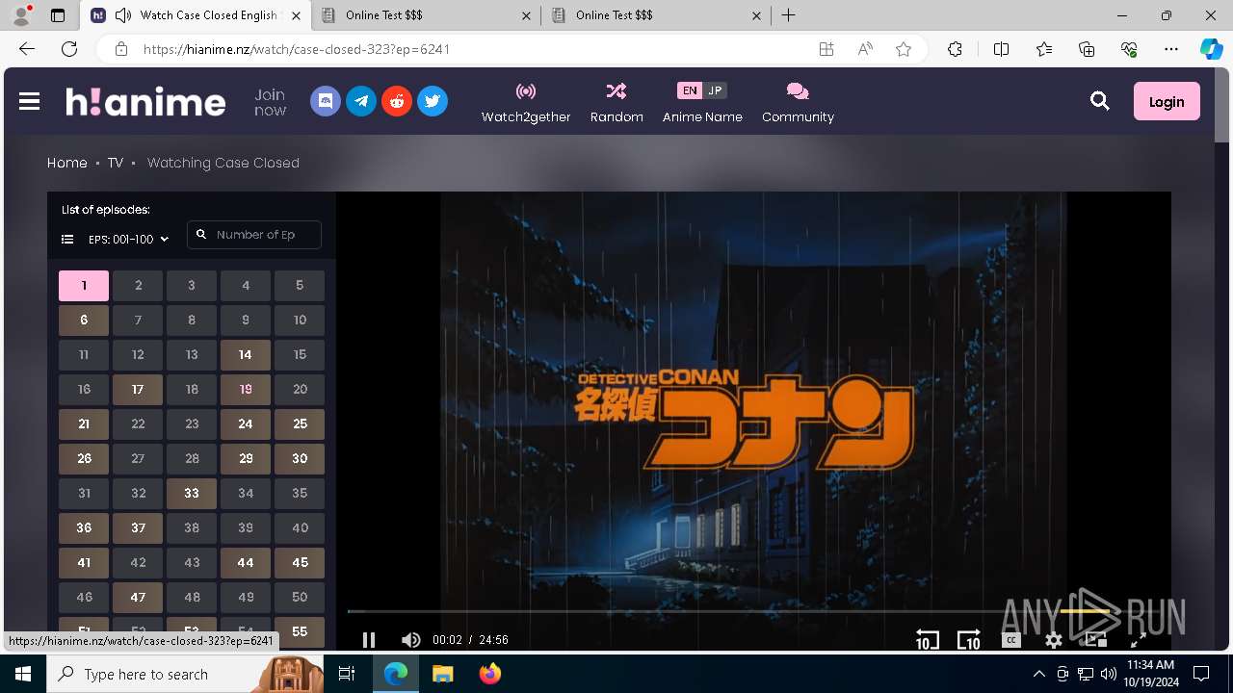The image size is (1233, 693).
Task: Open episode 44
Action: 246,563
